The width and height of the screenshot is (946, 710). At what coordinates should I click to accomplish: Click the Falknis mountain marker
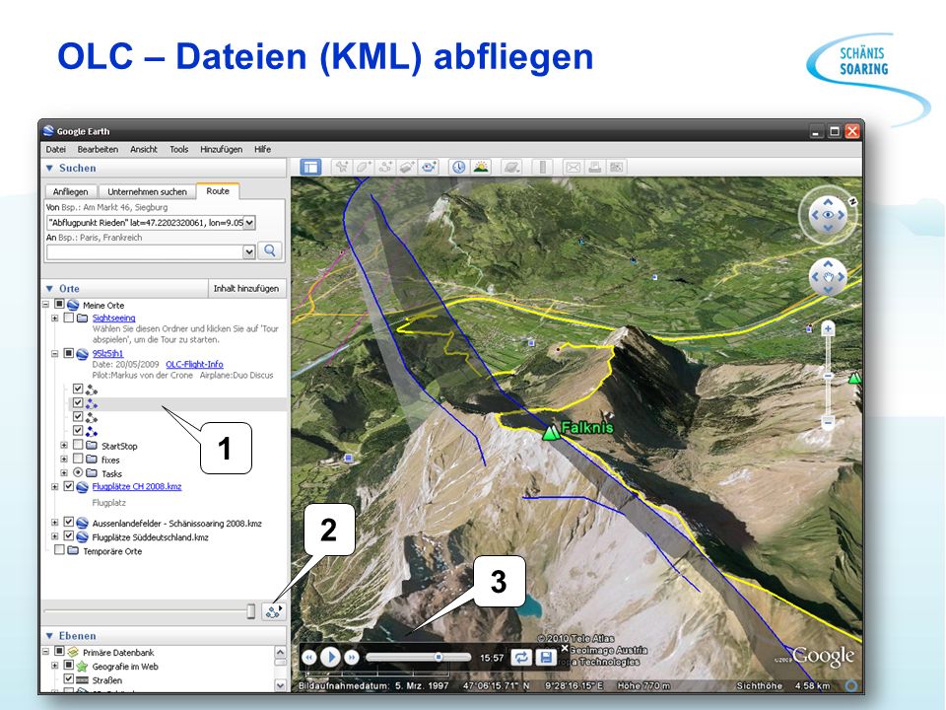pos(550,431)
